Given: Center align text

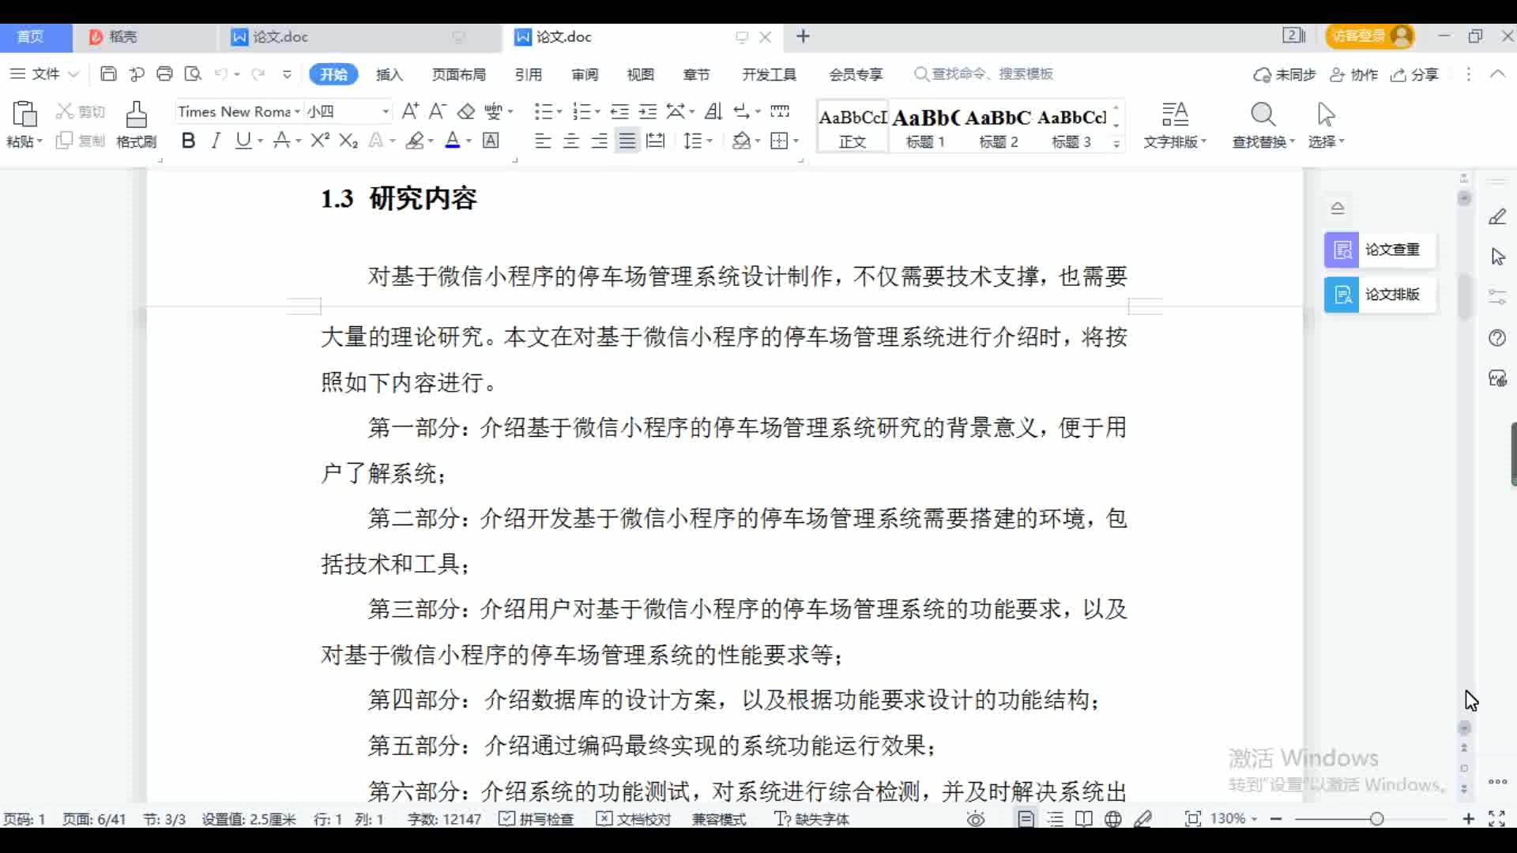Looking at the screenshot, I should pyautogui.click(x=571, y=141).
